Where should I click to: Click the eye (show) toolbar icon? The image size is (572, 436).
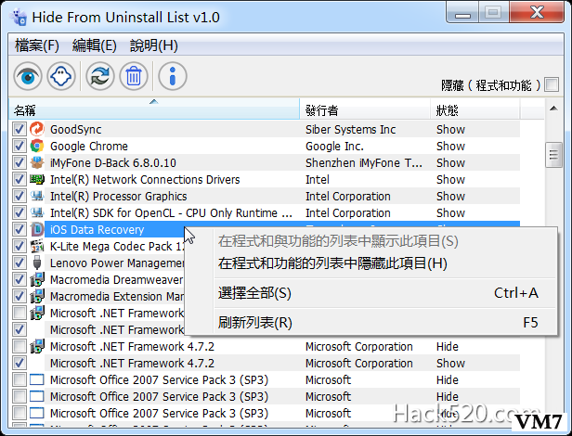(28, 76)
